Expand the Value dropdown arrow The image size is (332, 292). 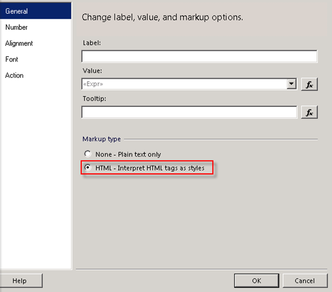[x=292, y=84]
